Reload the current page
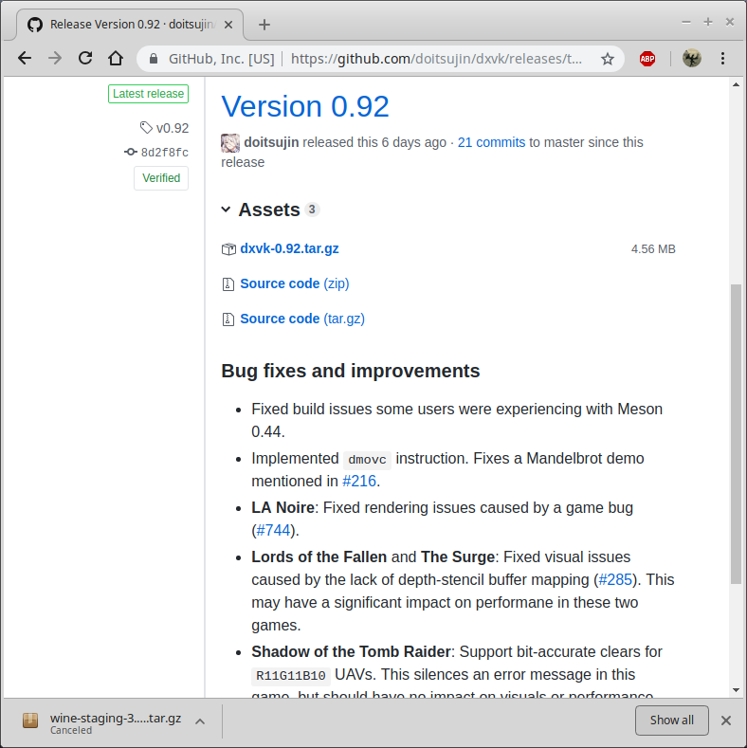 [85, 58]
